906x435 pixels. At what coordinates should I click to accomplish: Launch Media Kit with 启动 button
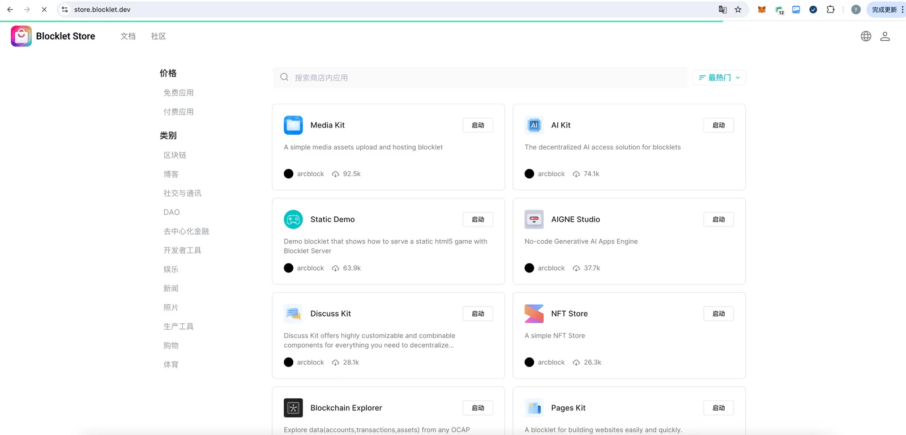478,125
